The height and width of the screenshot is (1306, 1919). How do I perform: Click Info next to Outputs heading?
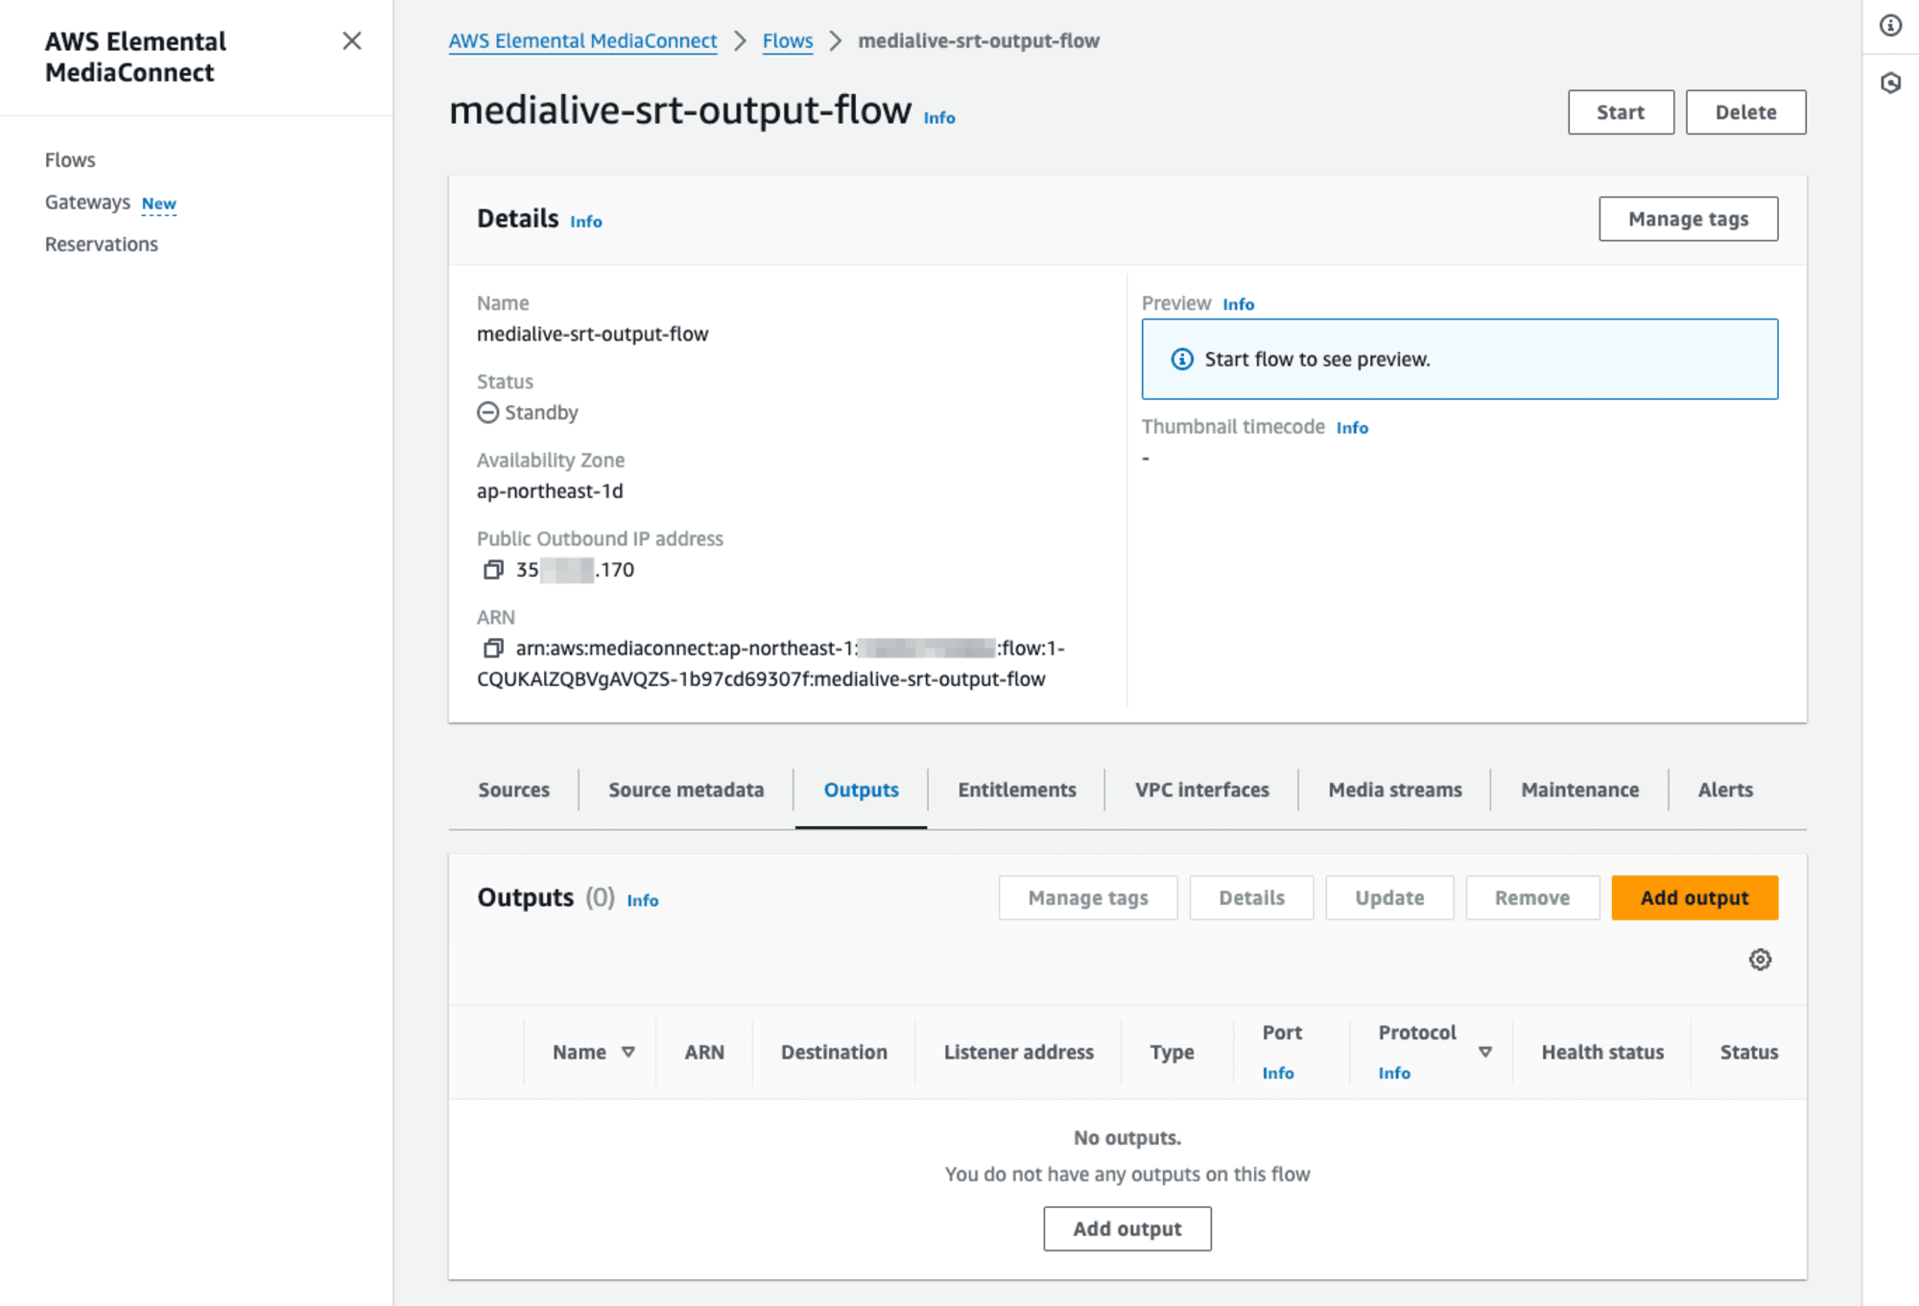[x=643, y=900]
